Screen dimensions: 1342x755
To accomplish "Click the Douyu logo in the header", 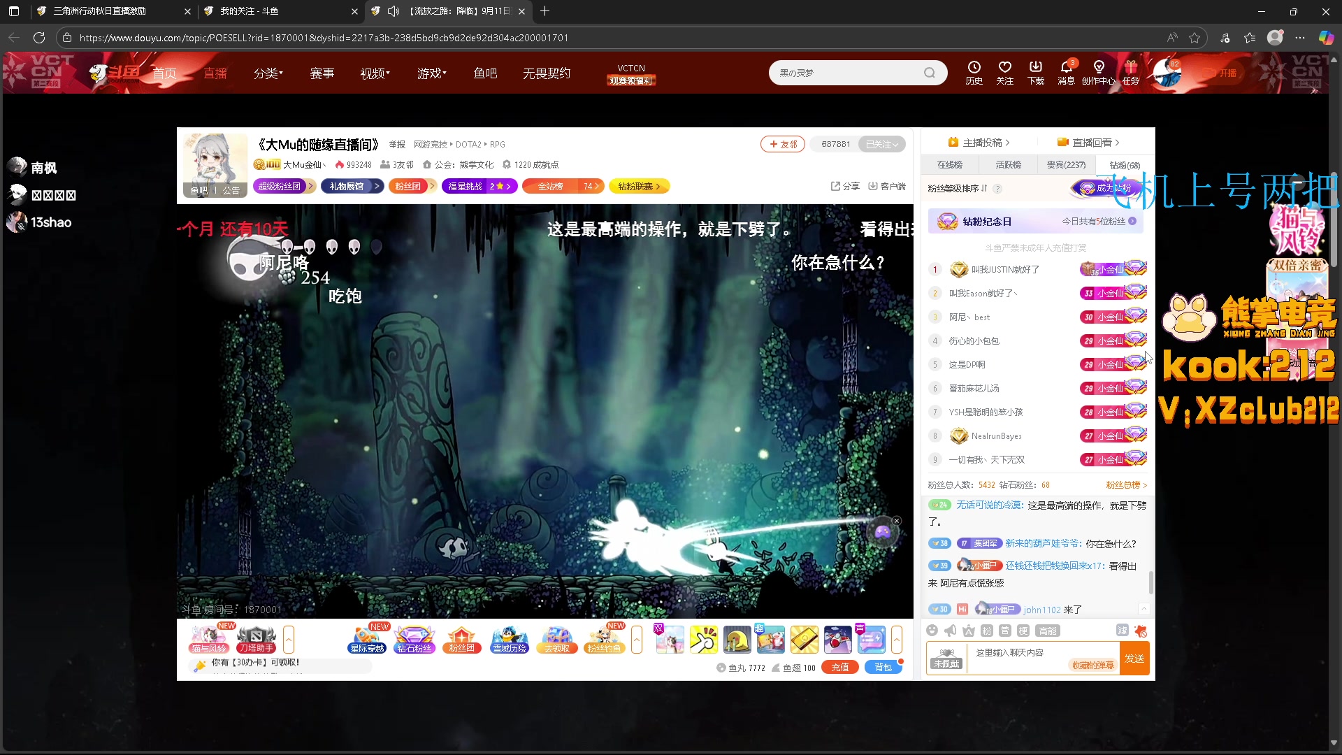I will (115, 73).
